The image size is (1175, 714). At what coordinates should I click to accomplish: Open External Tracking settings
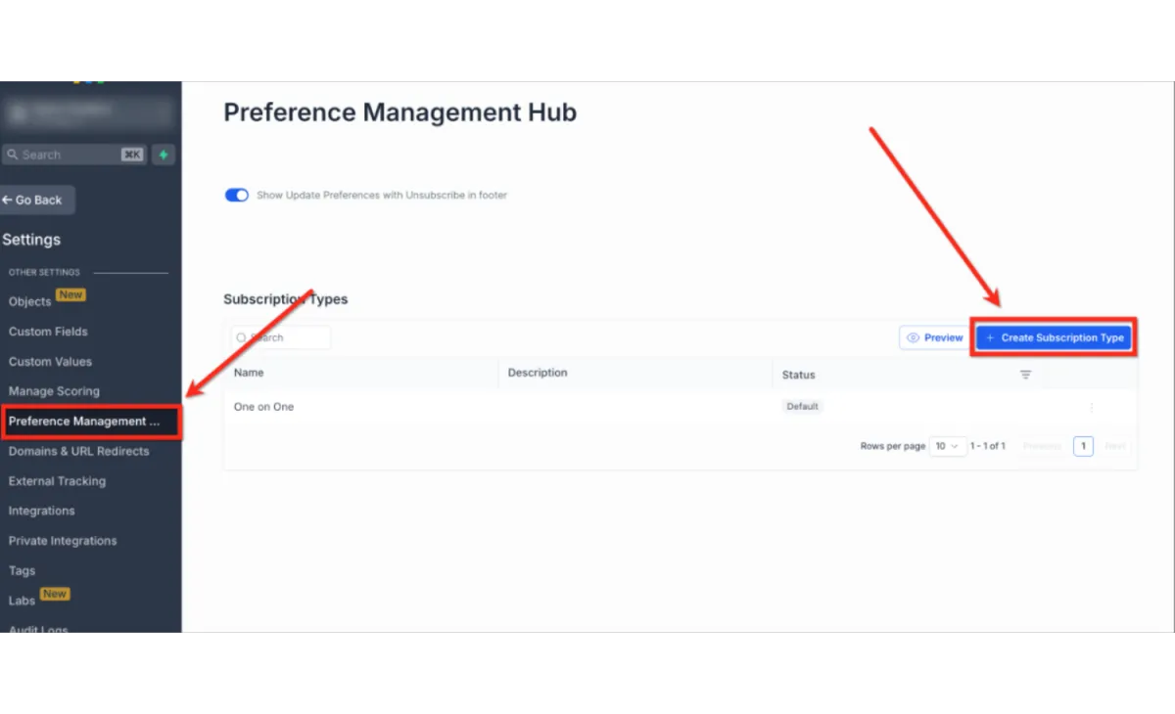(57, 481)
